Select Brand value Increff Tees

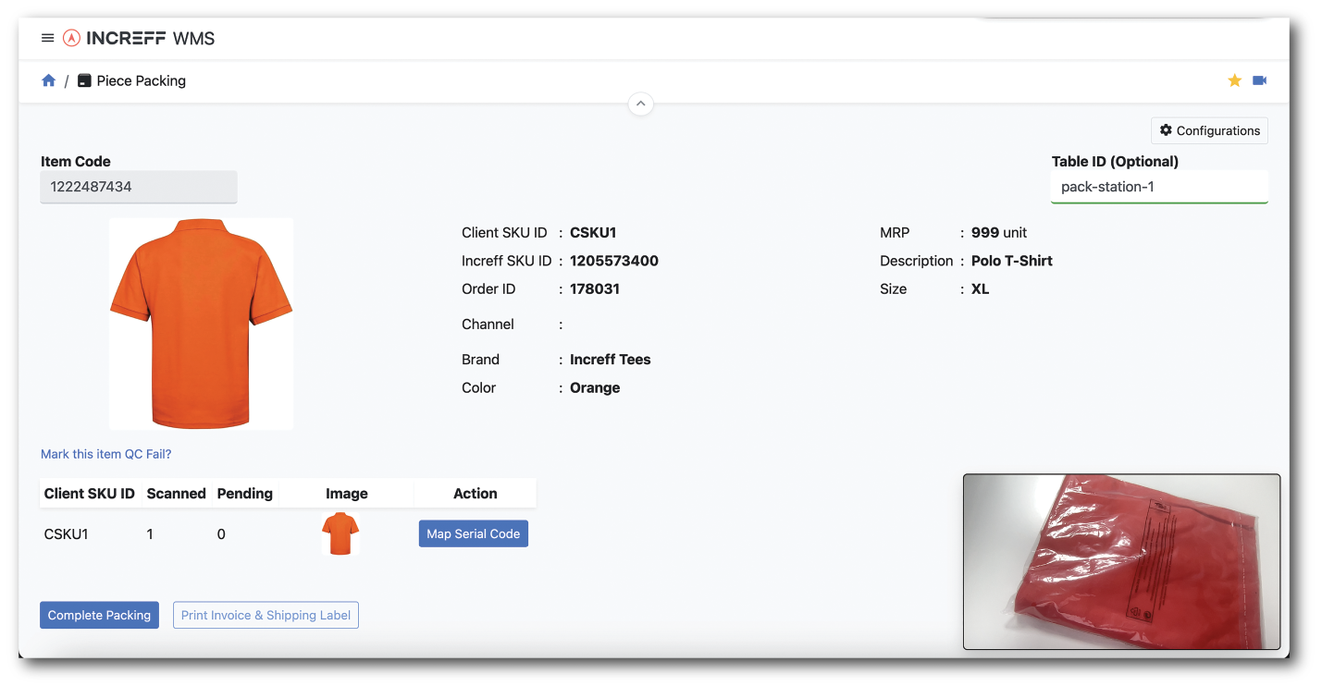click(611, 360)
